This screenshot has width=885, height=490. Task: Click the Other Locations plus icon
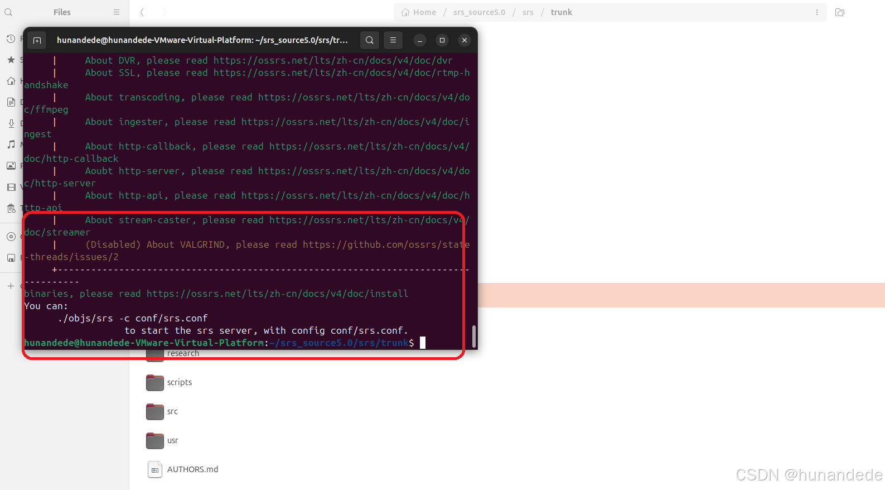pyautogui.click(x=11, y=286)
